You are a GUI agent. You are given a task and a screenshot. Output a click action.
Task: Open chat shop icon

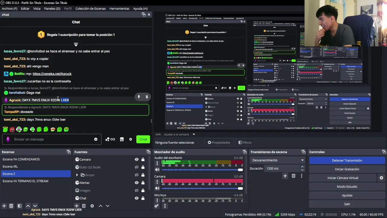pyautogui.click(x=122, y=139)
